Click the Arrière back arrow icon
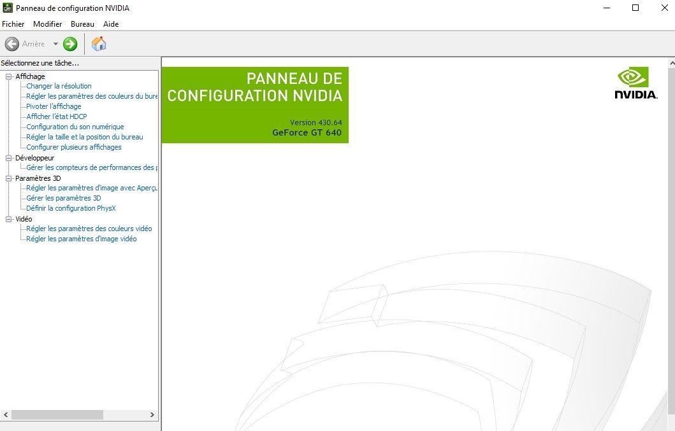The height and width of the screenshot is (431, 675). pyautogui.click(x=11, y=44)
